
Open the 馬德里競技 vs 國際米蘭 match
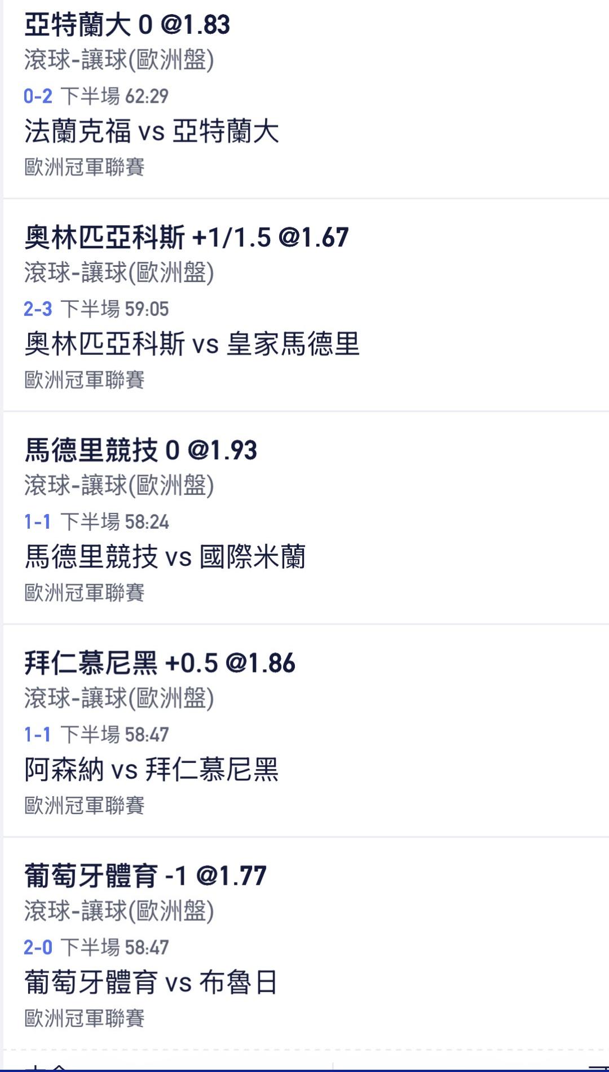pos(165,557)
